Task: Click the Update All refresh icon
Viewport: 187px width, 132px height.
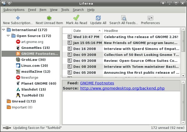Action: (98, 18)
